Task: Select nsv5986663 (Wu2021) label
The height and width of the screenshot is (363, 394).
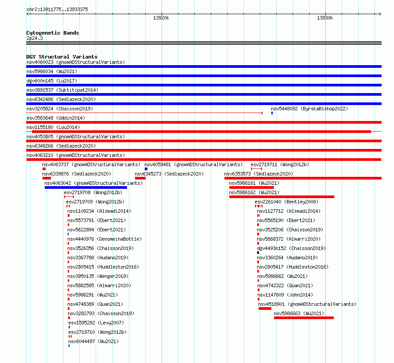Action: 299,313
